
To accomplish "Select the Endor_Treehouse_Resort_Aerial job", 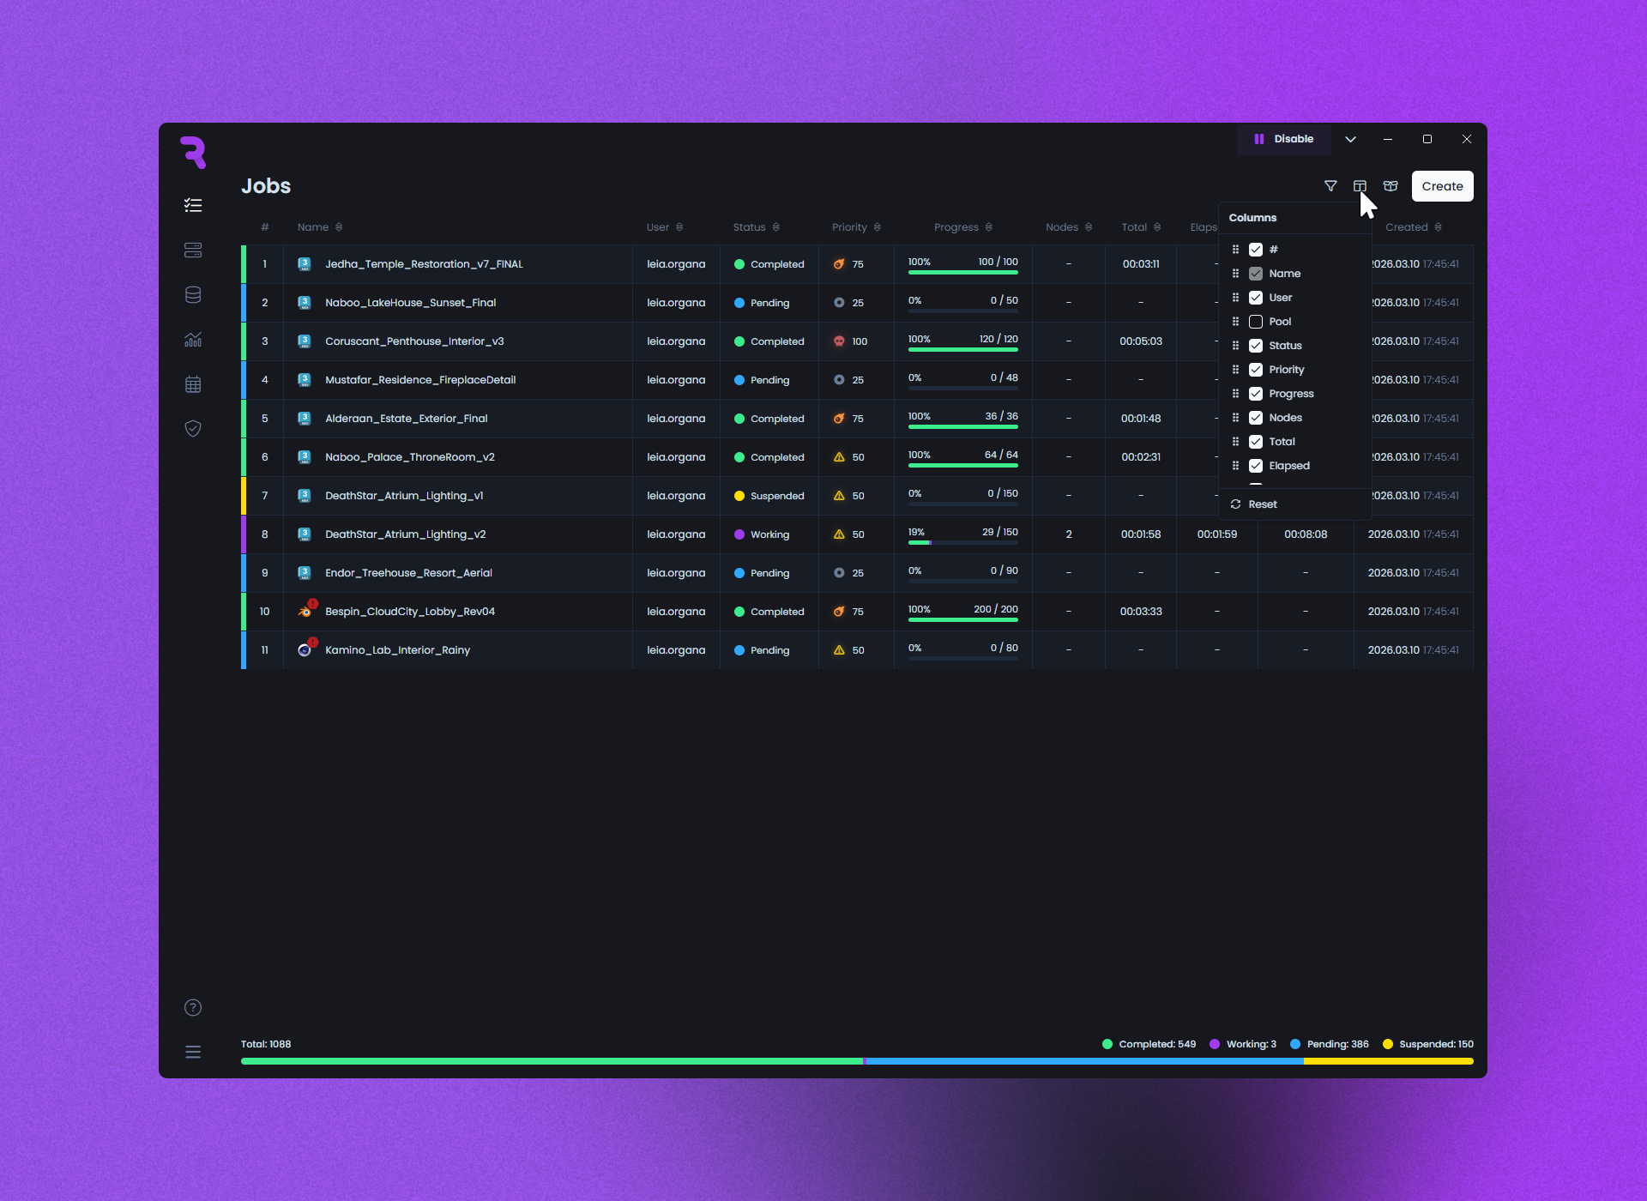I will pos(857,573).
